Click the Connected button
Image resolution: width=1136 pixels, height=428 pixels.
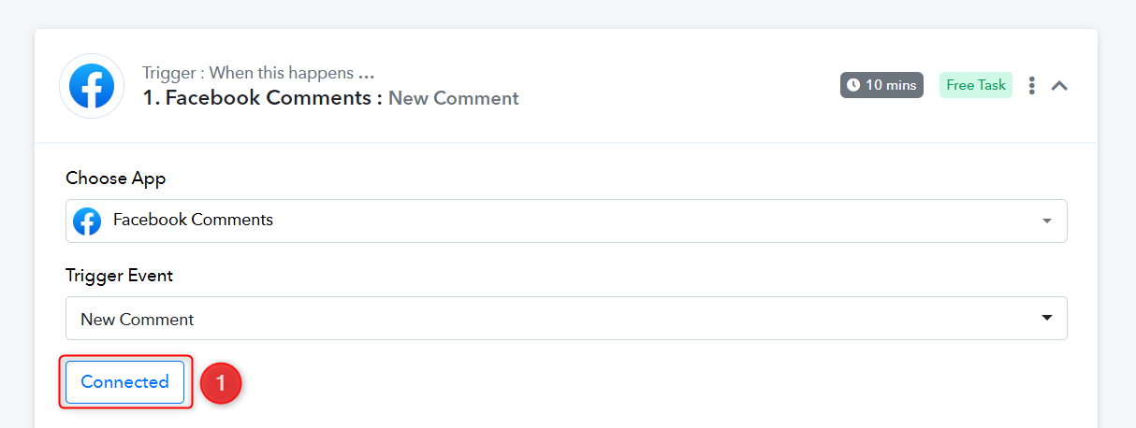124,382
